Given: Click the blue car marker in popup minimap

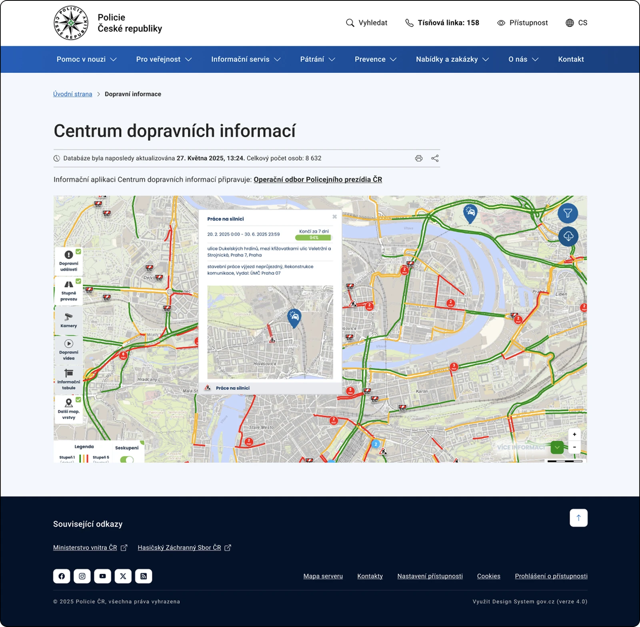Looking at the screenshot, I should coord(294,318).
